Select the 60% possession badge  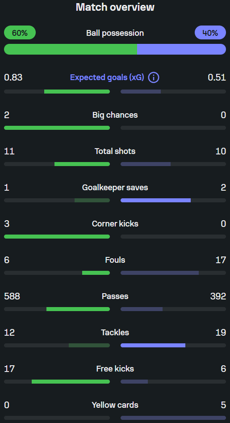point(20,33)
